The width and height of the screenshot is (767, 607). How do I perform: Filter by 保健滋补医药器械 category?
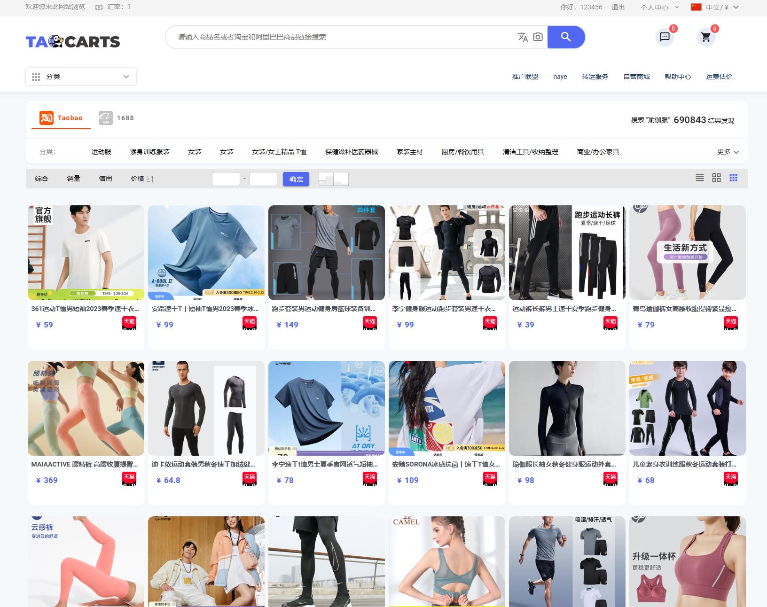[x=352, y=152]
